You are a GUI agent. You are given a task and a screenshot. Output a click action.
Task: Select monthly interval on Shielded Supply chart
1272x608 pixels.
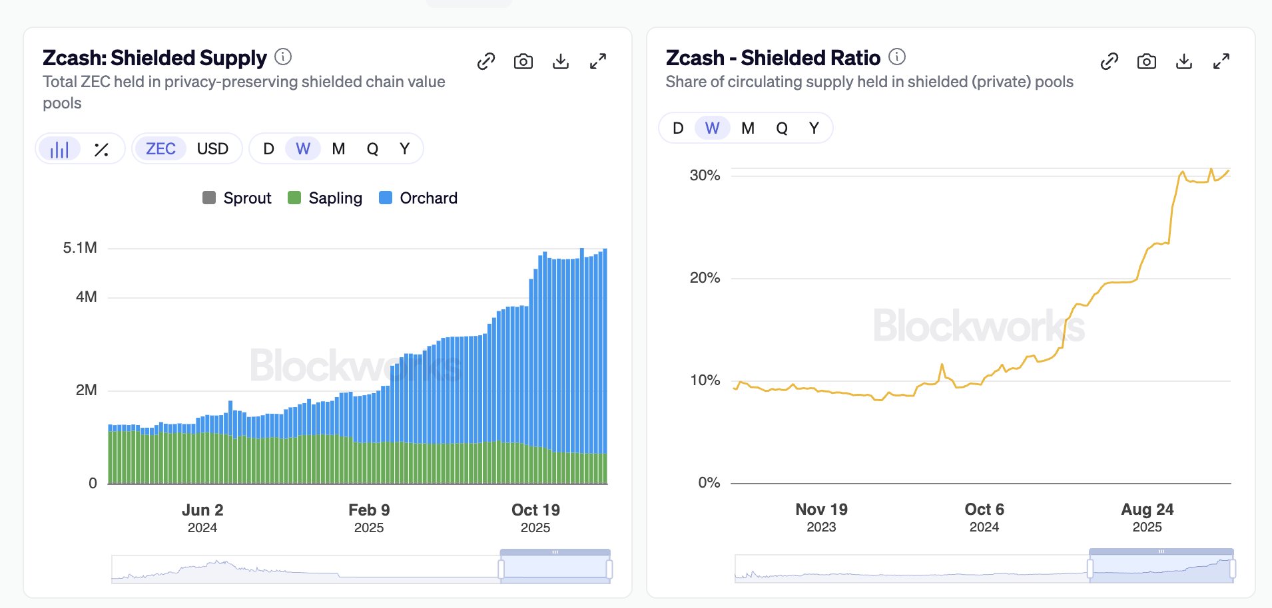point(338,149)
